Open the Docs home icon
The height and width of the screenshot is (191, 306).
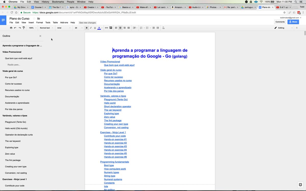point(3,20)
